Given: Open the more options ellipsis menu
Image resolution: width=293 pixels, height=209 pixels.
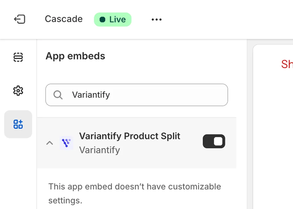Looking at the screenshot, I should coord(156,19).
